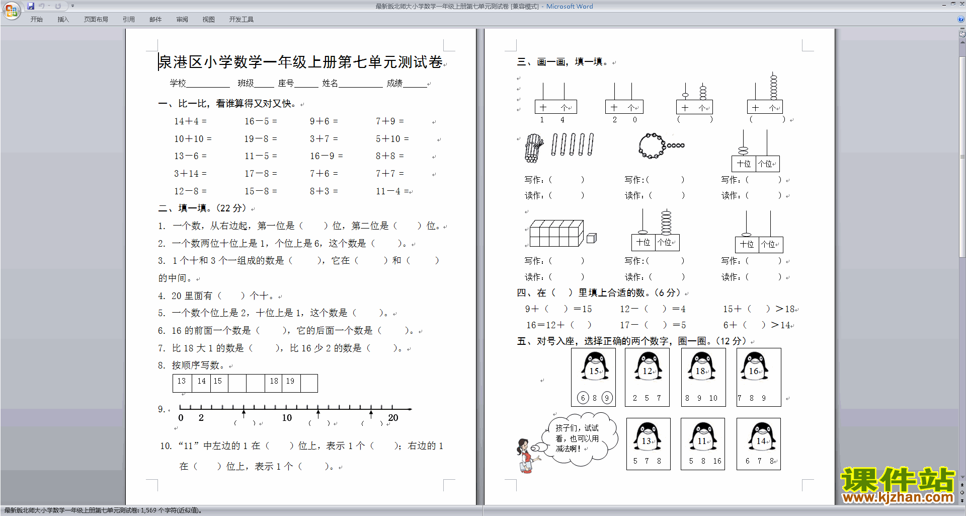
Task: Open the 审阅 ribbon tab
Action: coord(182,20)
